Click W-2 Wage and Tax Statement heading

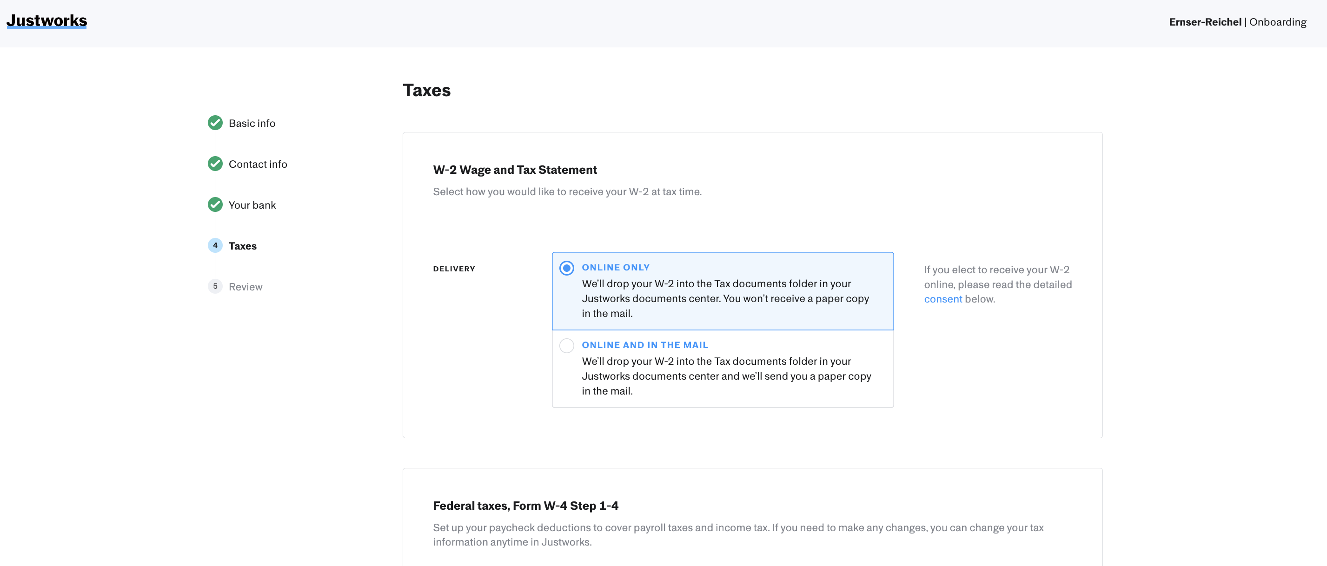[515, 170]
